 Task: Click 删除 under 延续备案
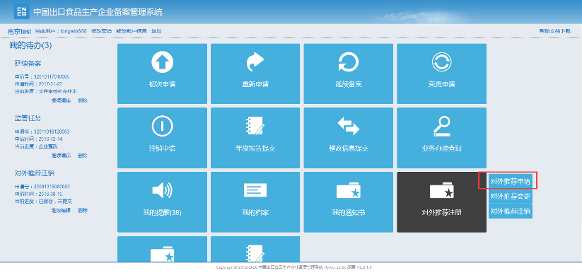tap(83, 100)
